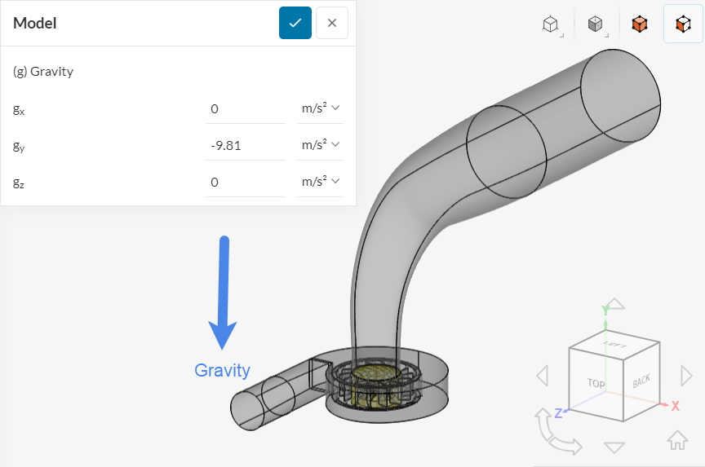Click the up triangle above orientation cube
Screen dimensions: 705x467
coord(613,304)
